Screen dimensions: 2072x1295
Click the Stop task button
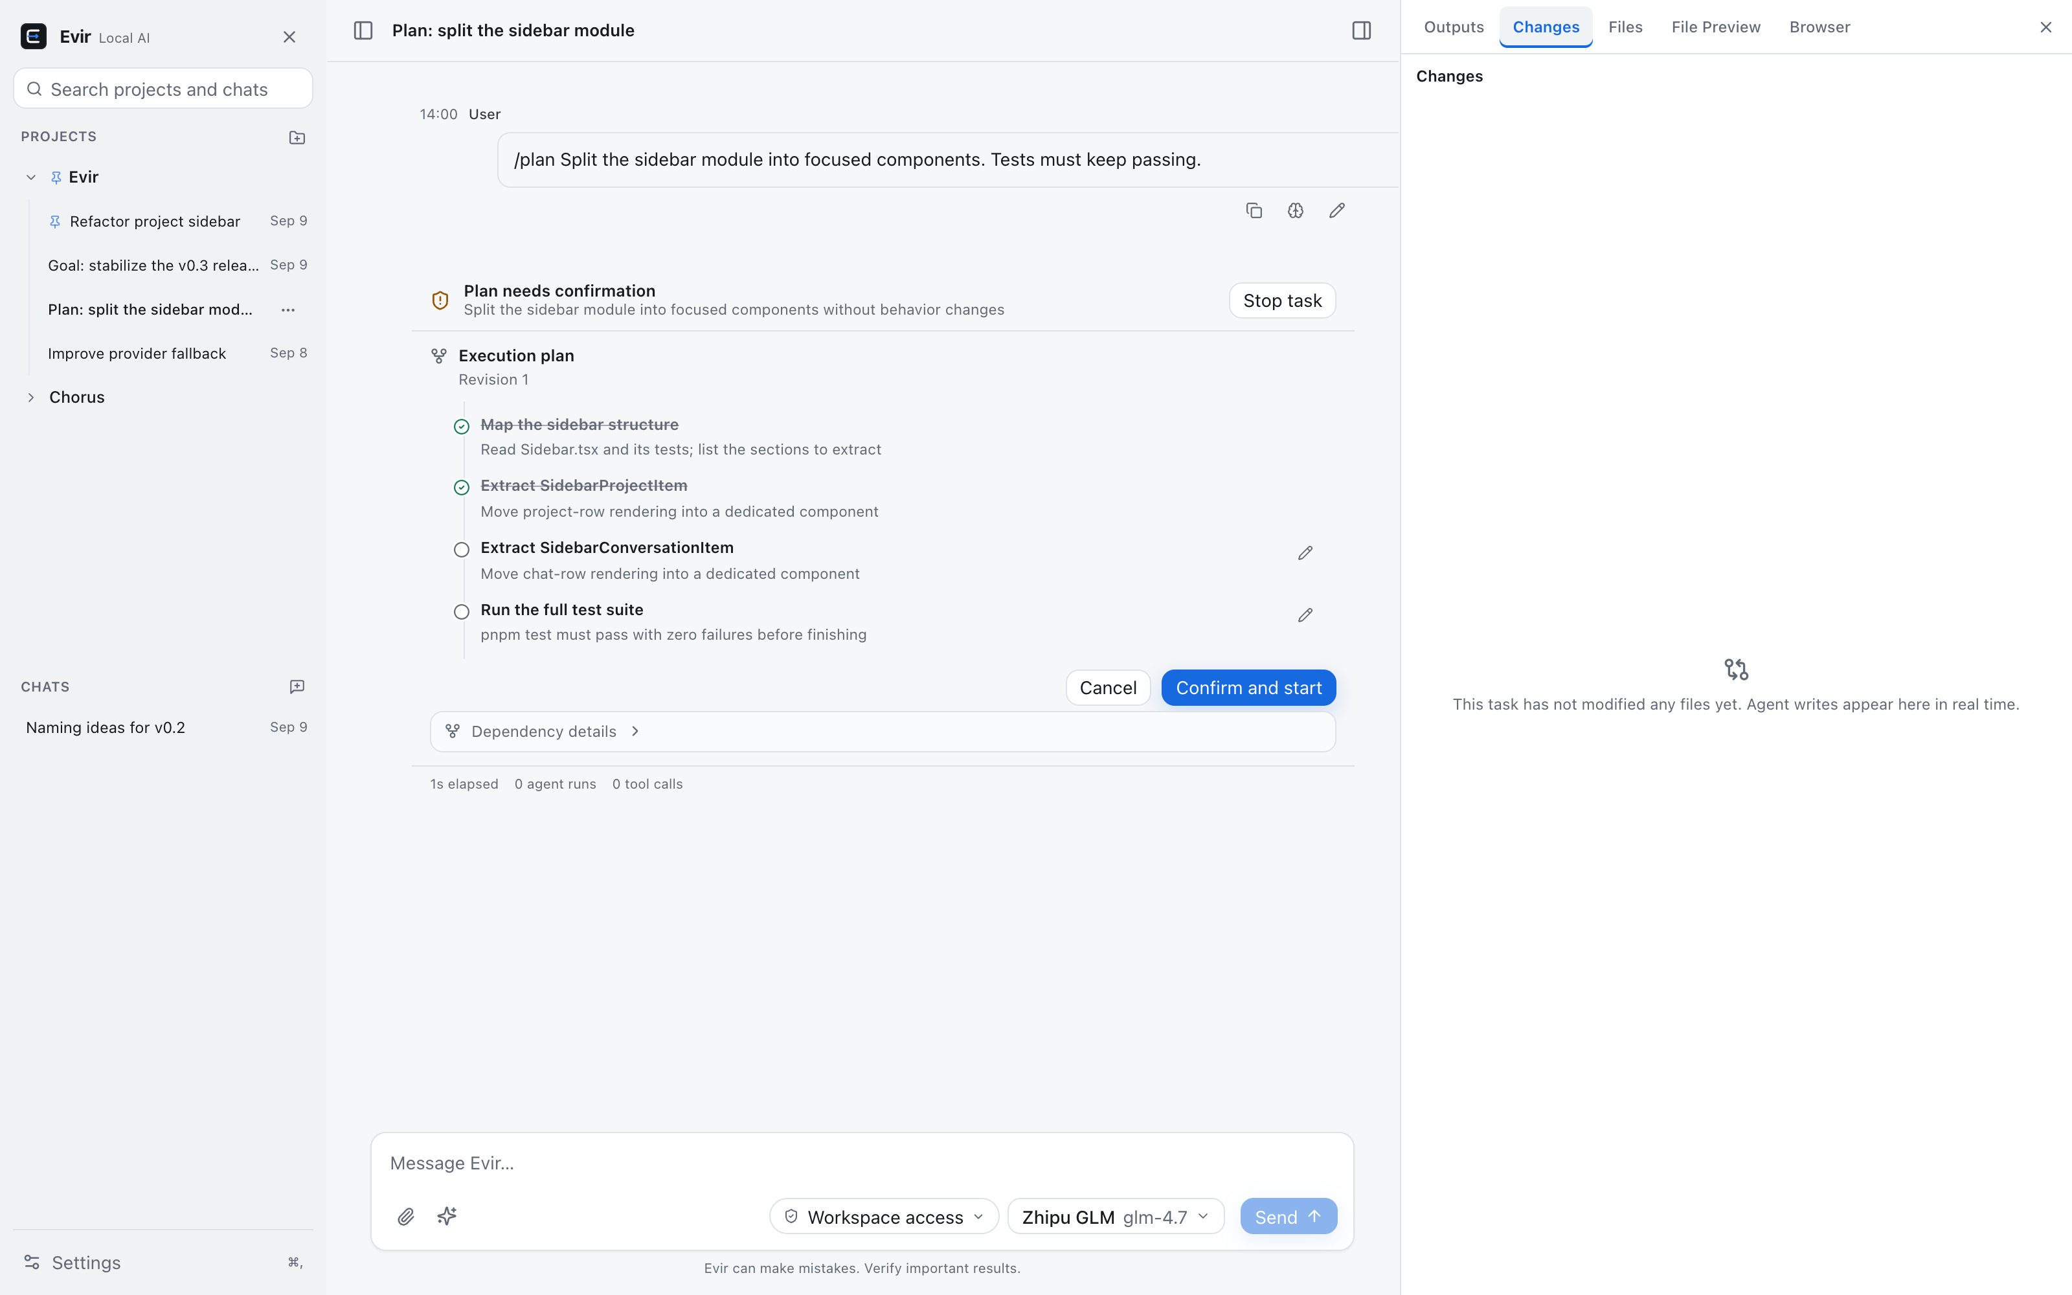1282,300
